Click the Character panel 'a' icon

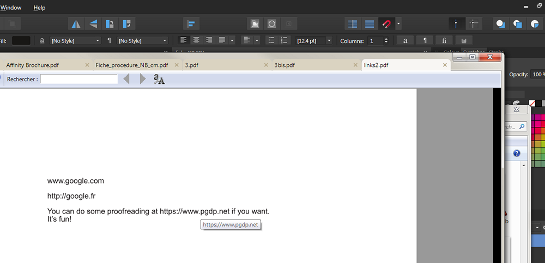pyautogui.click(x=405, y=40)
